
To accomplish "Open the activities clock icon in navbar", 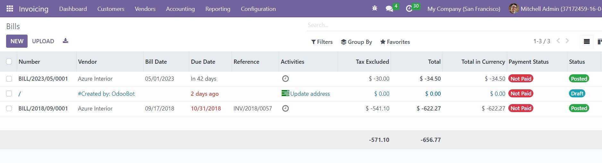I will pyautogui.click(x=409, y=9).
